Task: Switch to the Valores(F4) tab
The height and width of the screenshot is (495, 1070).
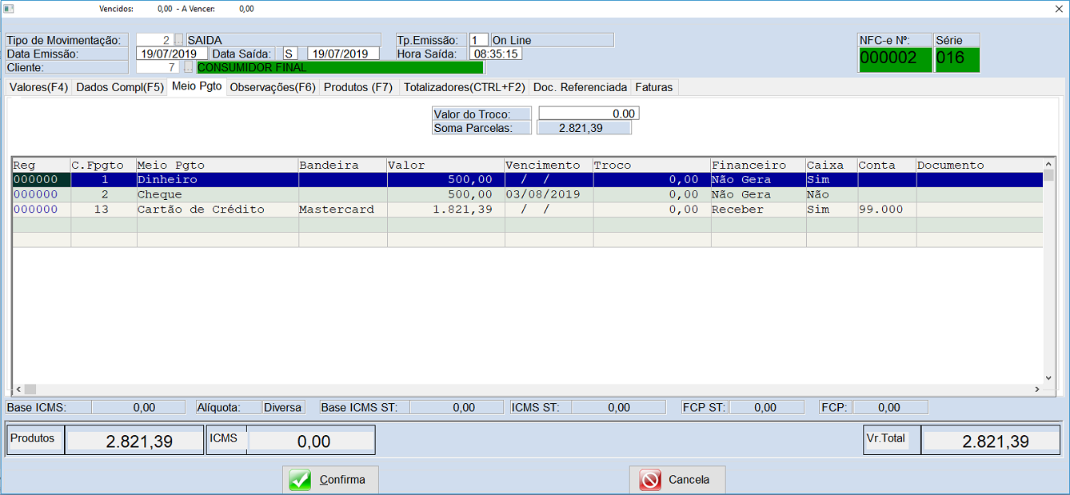Action: 38,87
